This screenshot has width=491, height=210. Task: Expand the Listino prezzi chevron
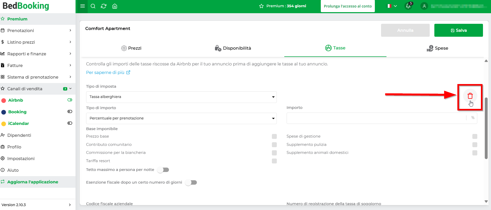tap(70, 42)
